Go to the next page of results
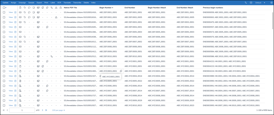The image size is (274, 115). click(x=42, y=110)
